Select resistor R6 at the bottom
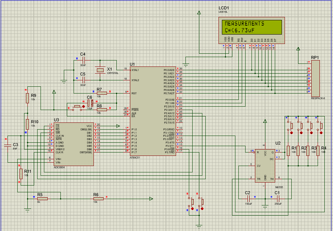The image size is (333, 231). point(98,199)
